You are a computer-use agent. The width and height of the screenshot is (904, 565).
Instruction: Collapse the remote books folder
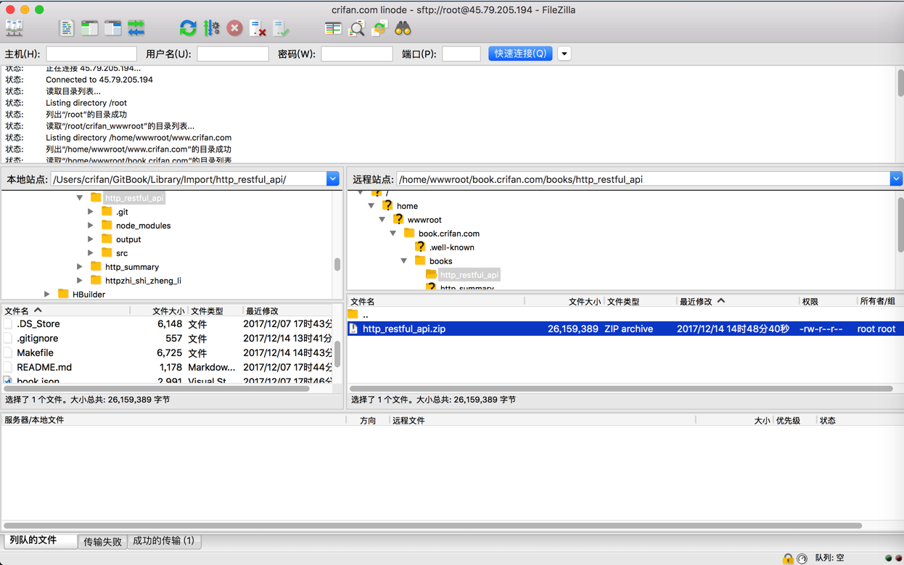[x=404, y=261]
